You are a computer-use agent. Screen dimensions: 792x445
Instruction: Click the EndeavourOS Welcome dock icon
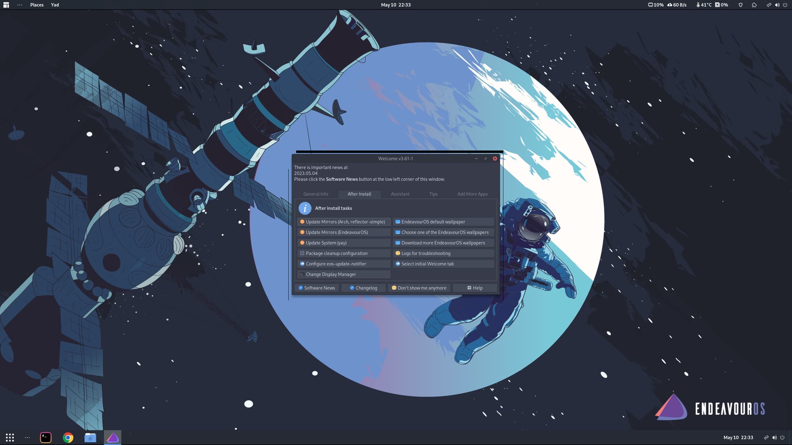point(113,438)
